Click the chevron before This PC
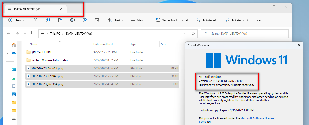The image size is (309, 125). coord(47,34)
